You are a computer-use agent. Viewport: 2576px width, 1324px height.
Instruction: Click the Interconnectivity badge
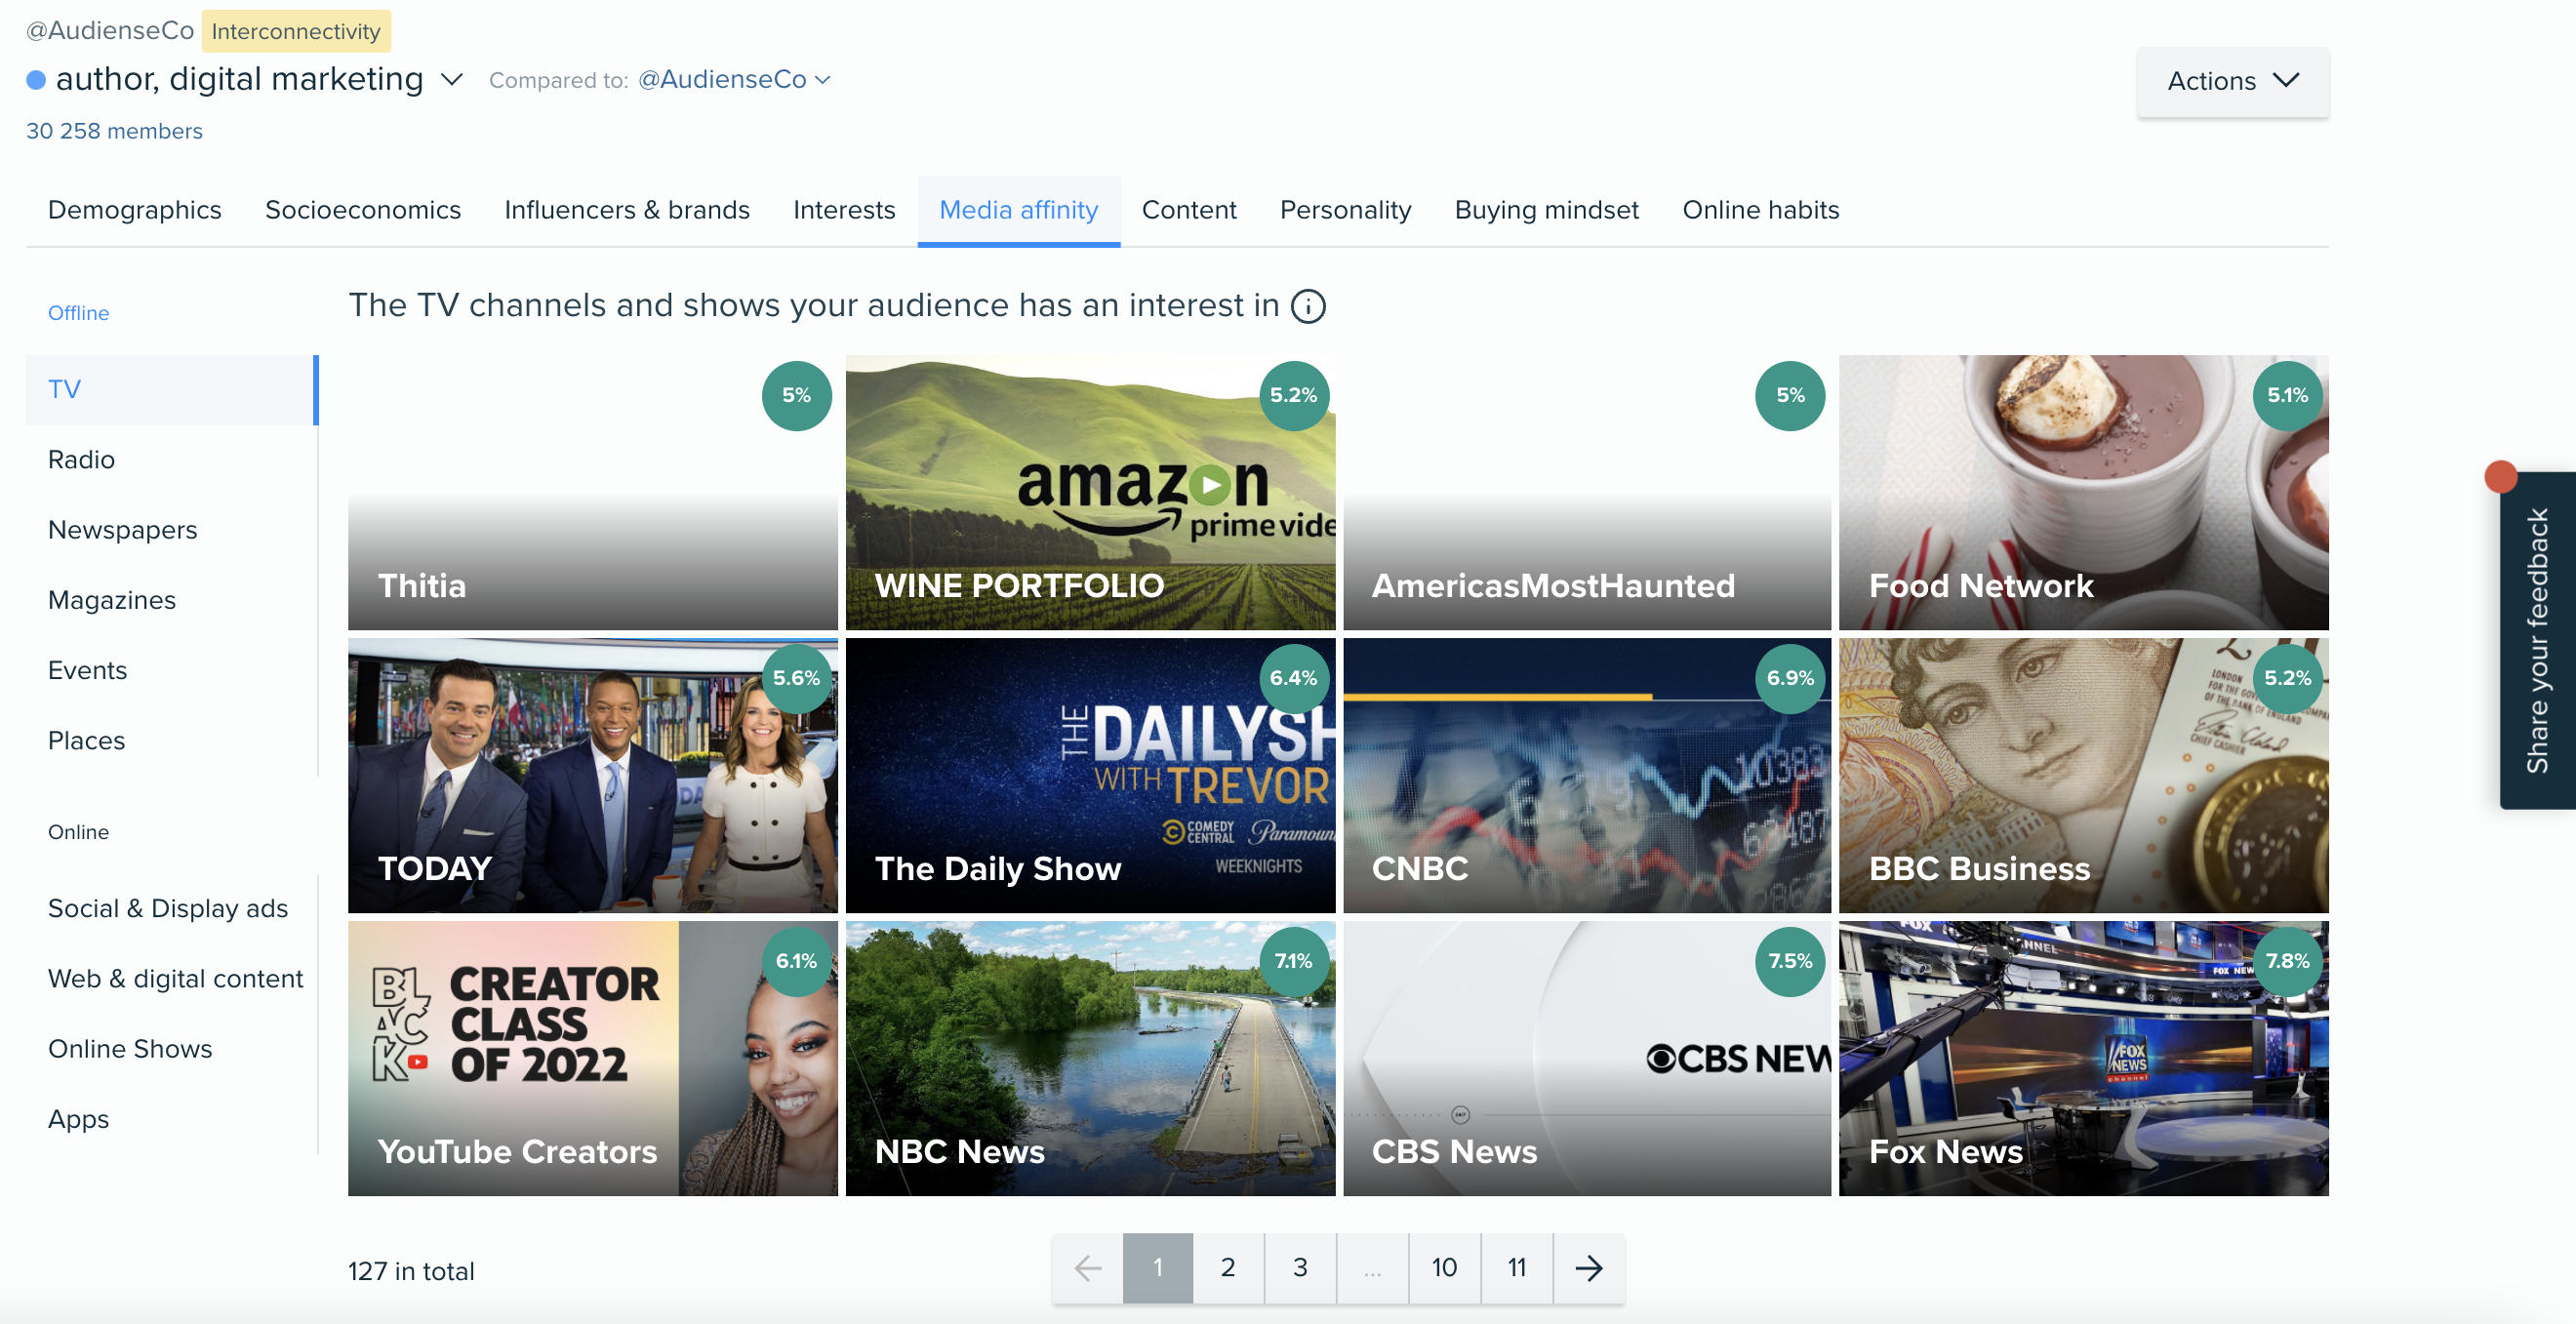pyautogui.click(x=296, y=31)
